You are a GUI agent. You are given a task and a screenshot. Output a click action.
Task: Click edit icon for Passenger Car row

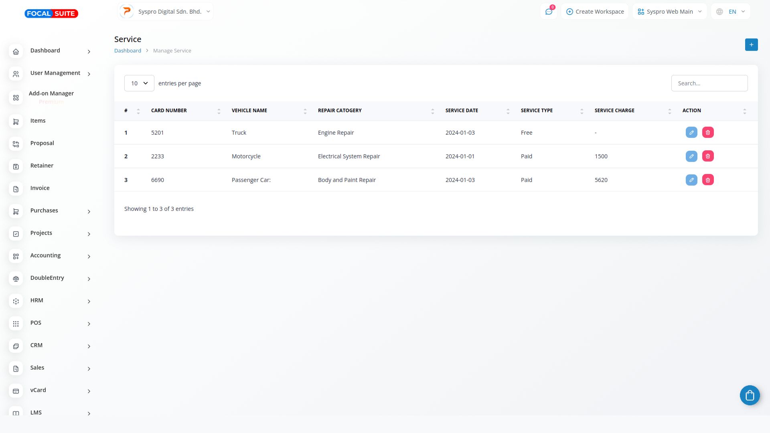click(691, 180)
